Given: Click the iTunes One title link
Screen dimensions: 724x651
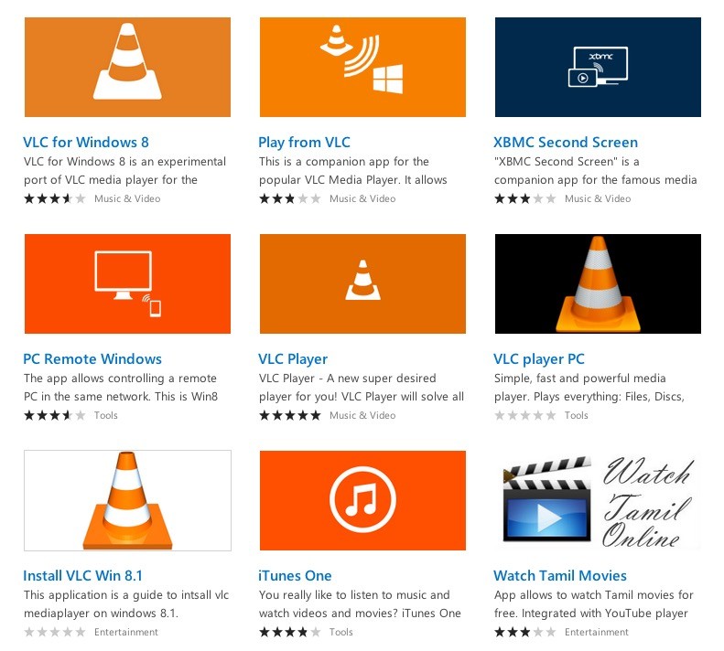Looking at the screenshot, I should pyautogui.click(x=295, y=576).
